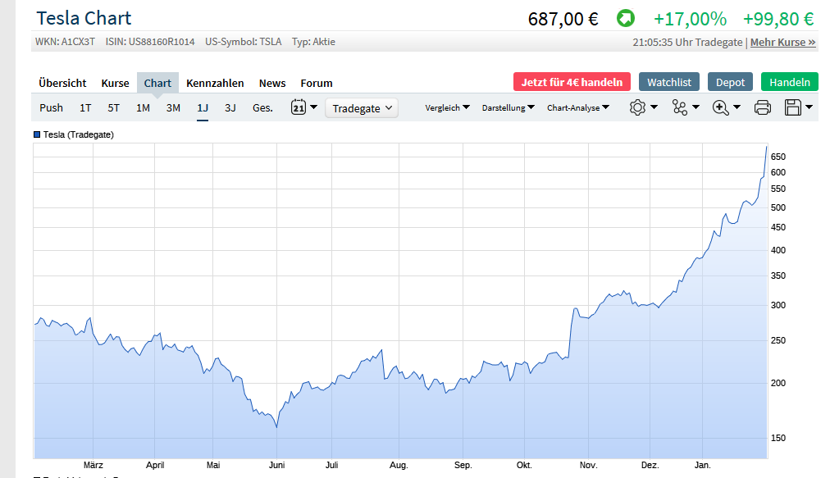Switch to the 1M time range
The height and width of the screenshot is (478, 830).
(x=142, y=107)
